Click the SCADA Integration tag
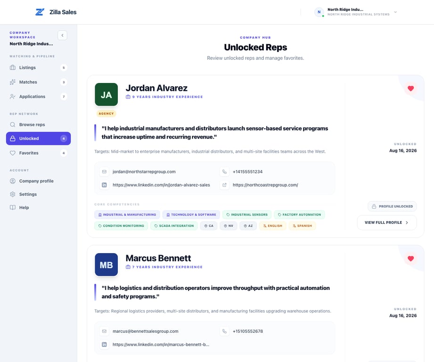 pos(174,226)
